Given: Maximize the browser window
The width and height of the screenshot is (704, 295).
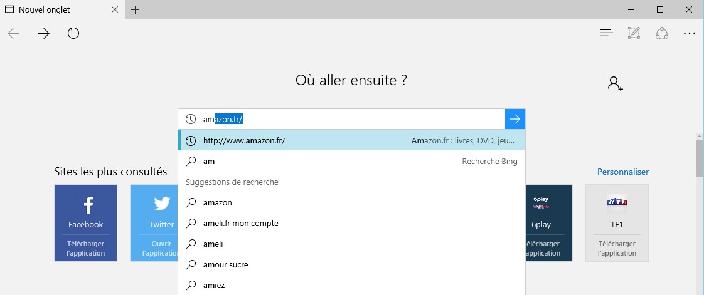Looking at the screenshot, I should 660,9.
